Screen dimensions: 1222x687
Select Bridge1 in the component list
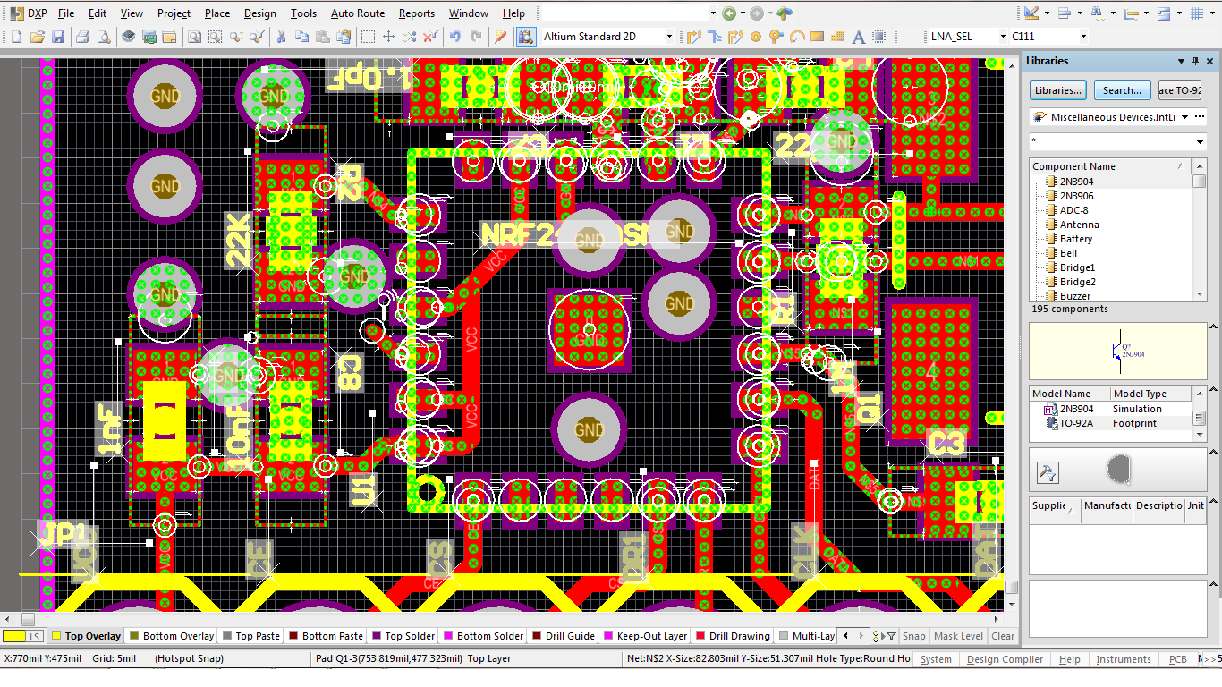click(1077, 267)
